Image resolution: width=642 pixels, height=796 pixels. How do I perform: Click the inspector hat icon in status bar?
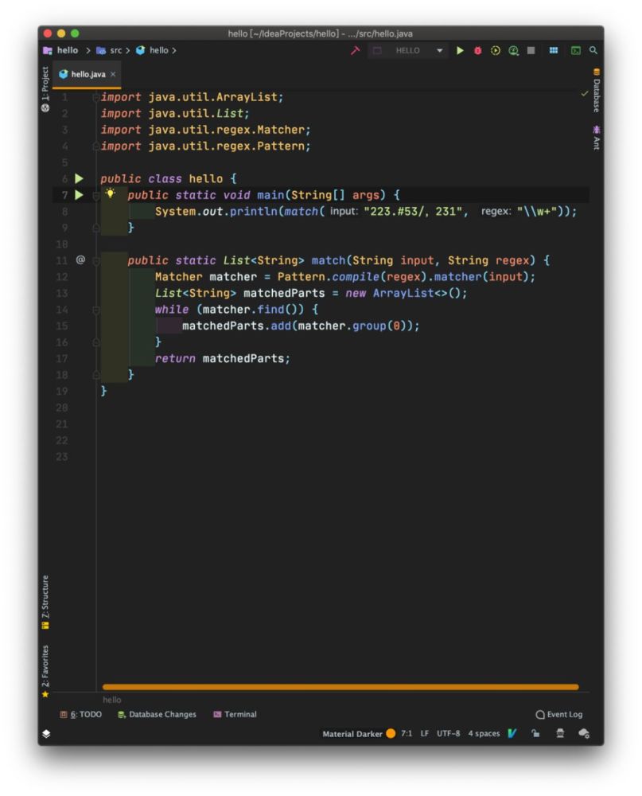pyautogui.click(x=560, y=734)
